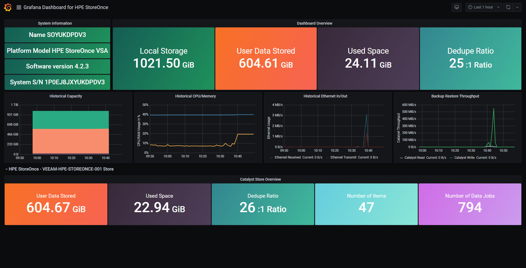
Task: Click the User Data Stored 604.67 GiB stat
Action: point(56,204)
